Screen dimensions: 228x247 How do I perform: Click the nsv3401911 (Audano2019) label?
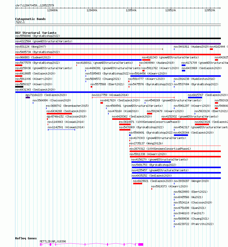191,47
